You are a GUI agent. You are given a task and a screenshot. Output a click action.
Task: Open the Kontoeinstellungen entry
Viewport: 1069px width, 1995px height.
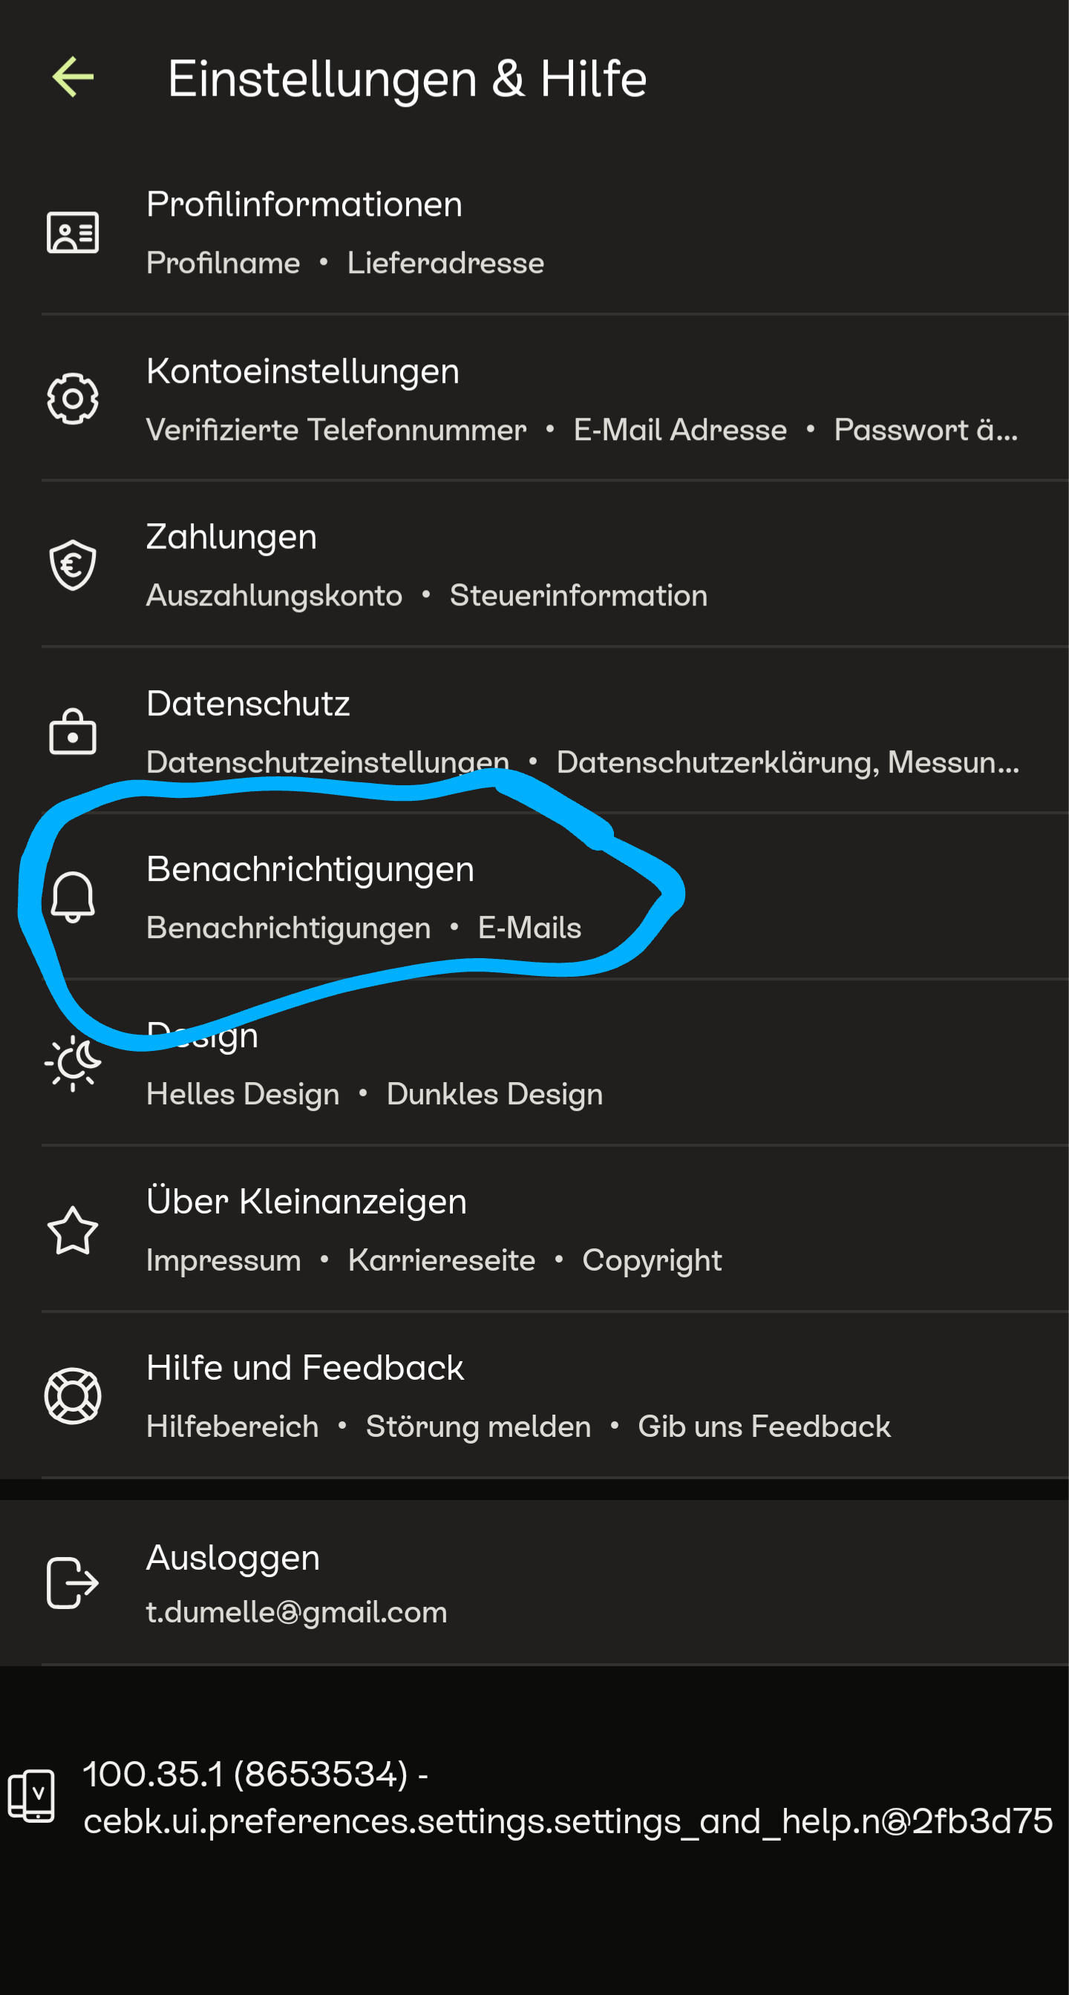point(302,371)
